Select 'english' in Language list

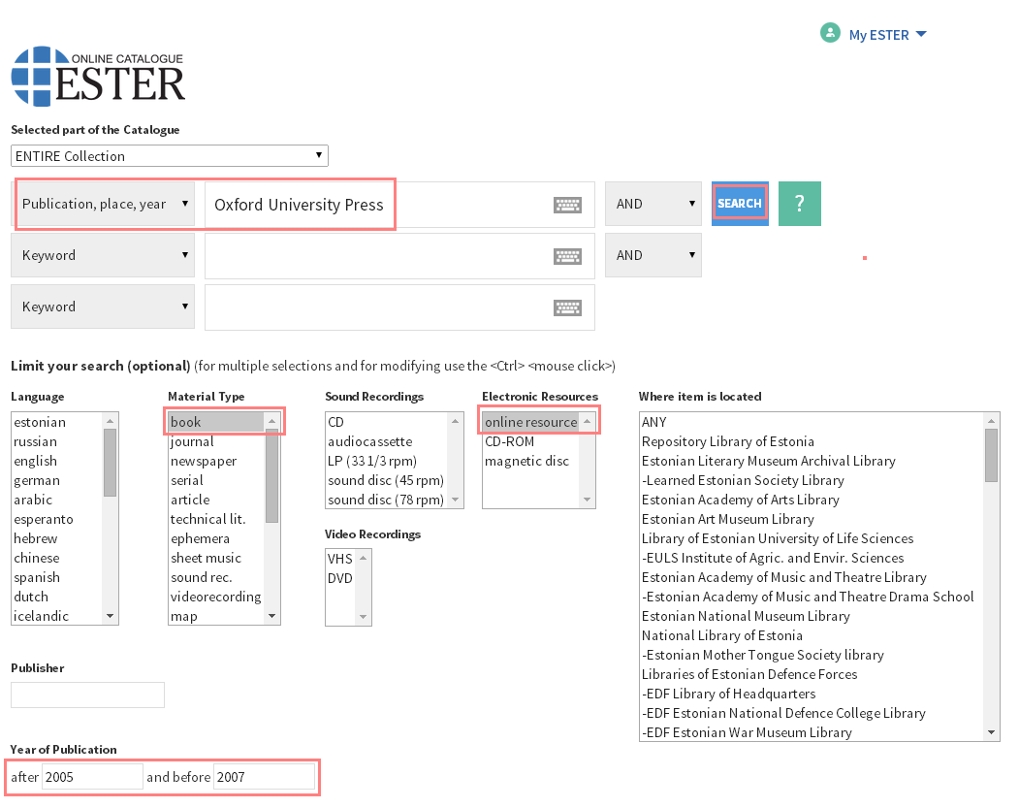click(x=57, y=461)
